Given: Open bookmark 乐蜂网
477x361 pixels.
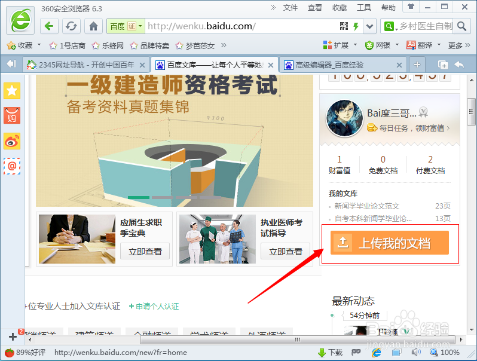Looking at the screenshot, I should pyautogui.click(x=108, y=45).
